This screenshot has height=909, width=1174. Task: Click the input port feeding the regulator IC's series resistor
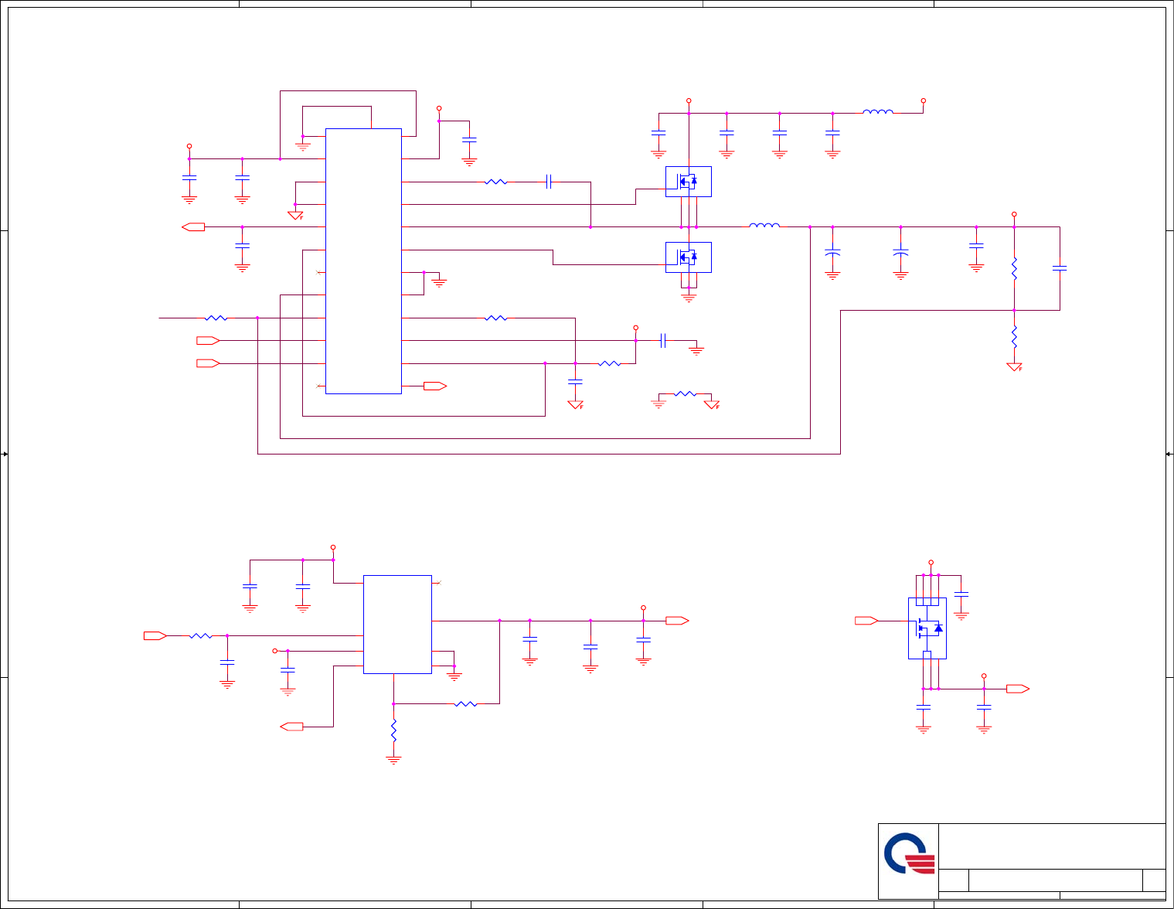(155, 635)
